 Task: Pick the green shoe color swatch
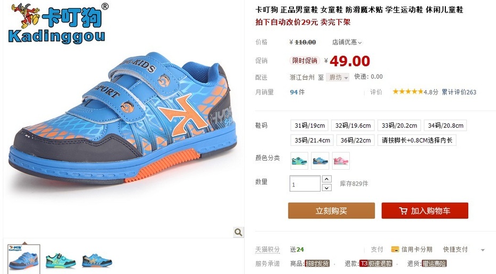[299, 161]
